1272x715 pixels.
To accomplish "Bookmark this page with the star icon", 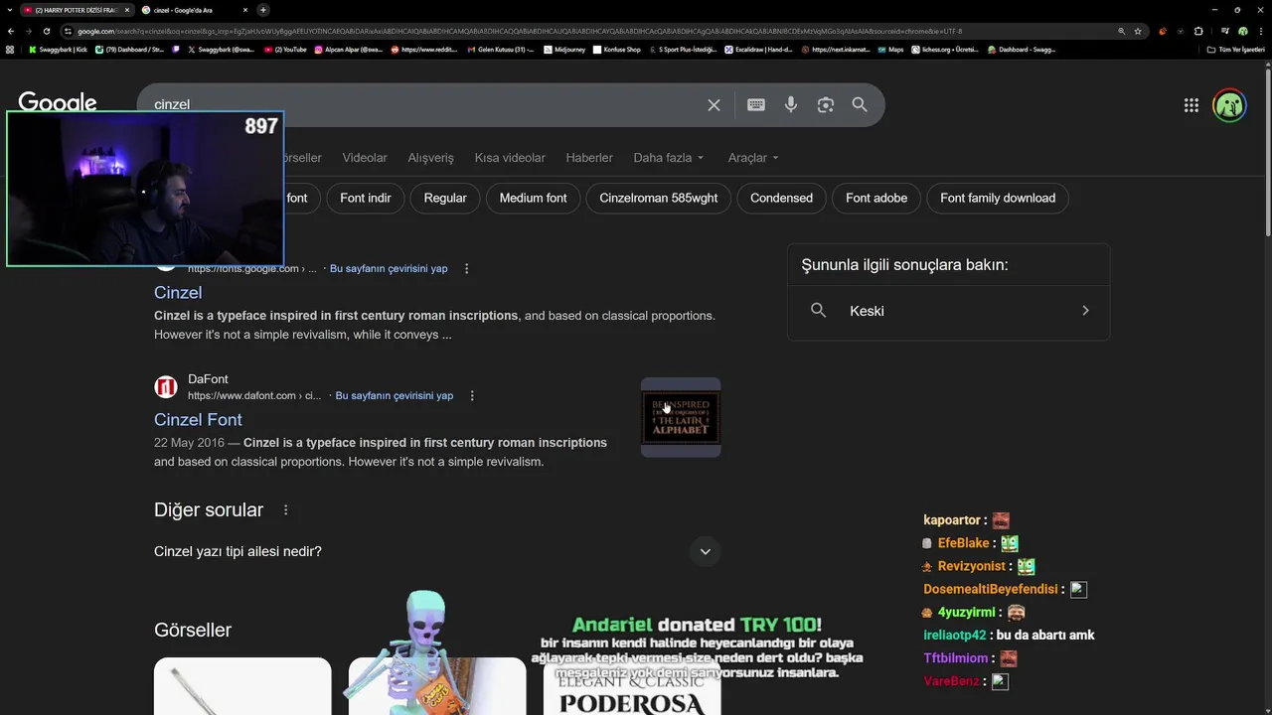I will point(1138,31).
